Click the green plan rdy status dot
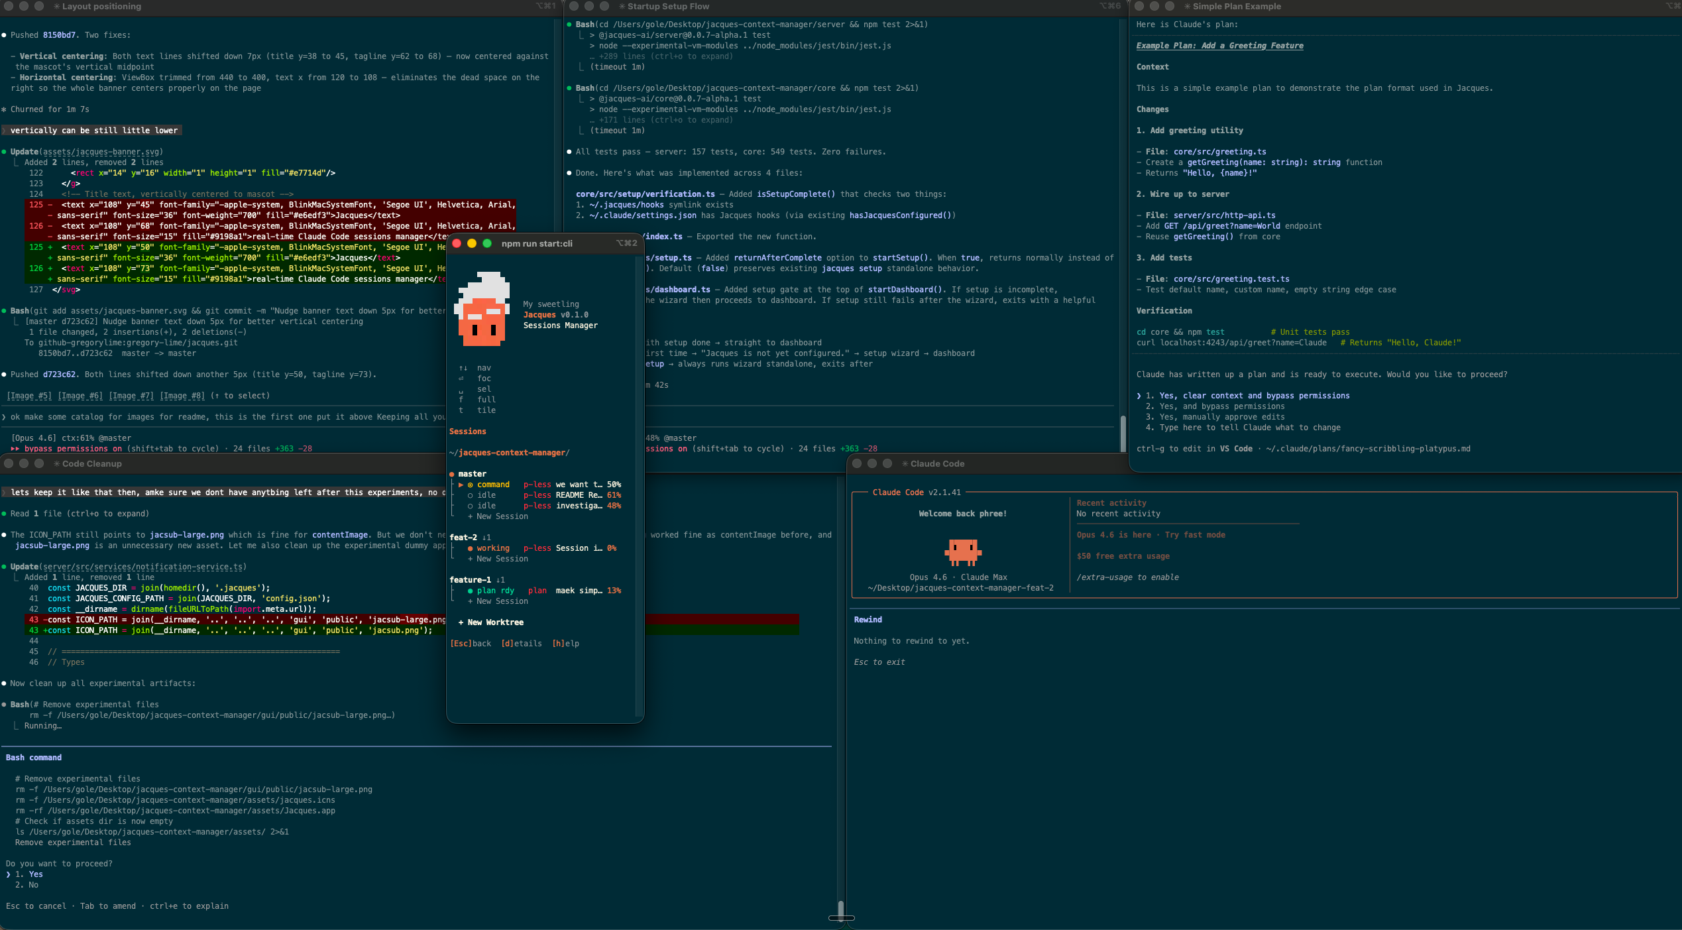 click(471, 591)
